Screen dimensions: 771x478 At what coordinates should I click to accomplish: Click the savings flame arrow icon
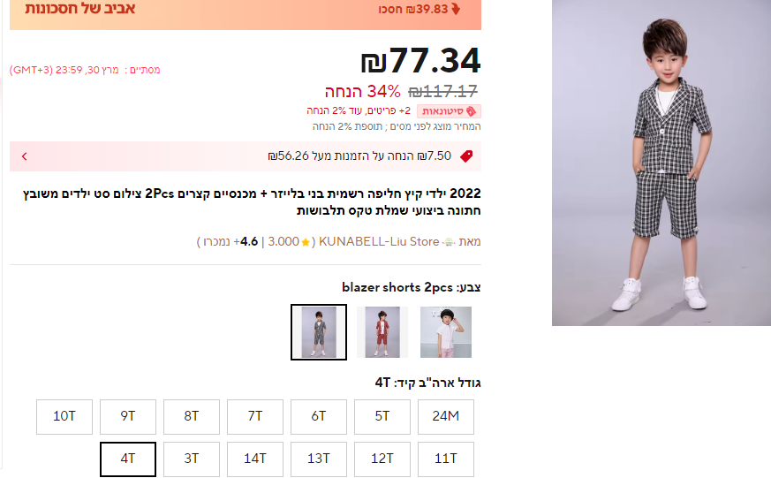coord(456,9)
